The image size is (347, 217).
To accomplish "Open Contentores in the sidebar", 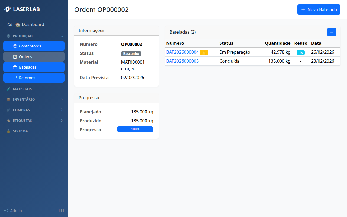I will (x=34, y=46).
